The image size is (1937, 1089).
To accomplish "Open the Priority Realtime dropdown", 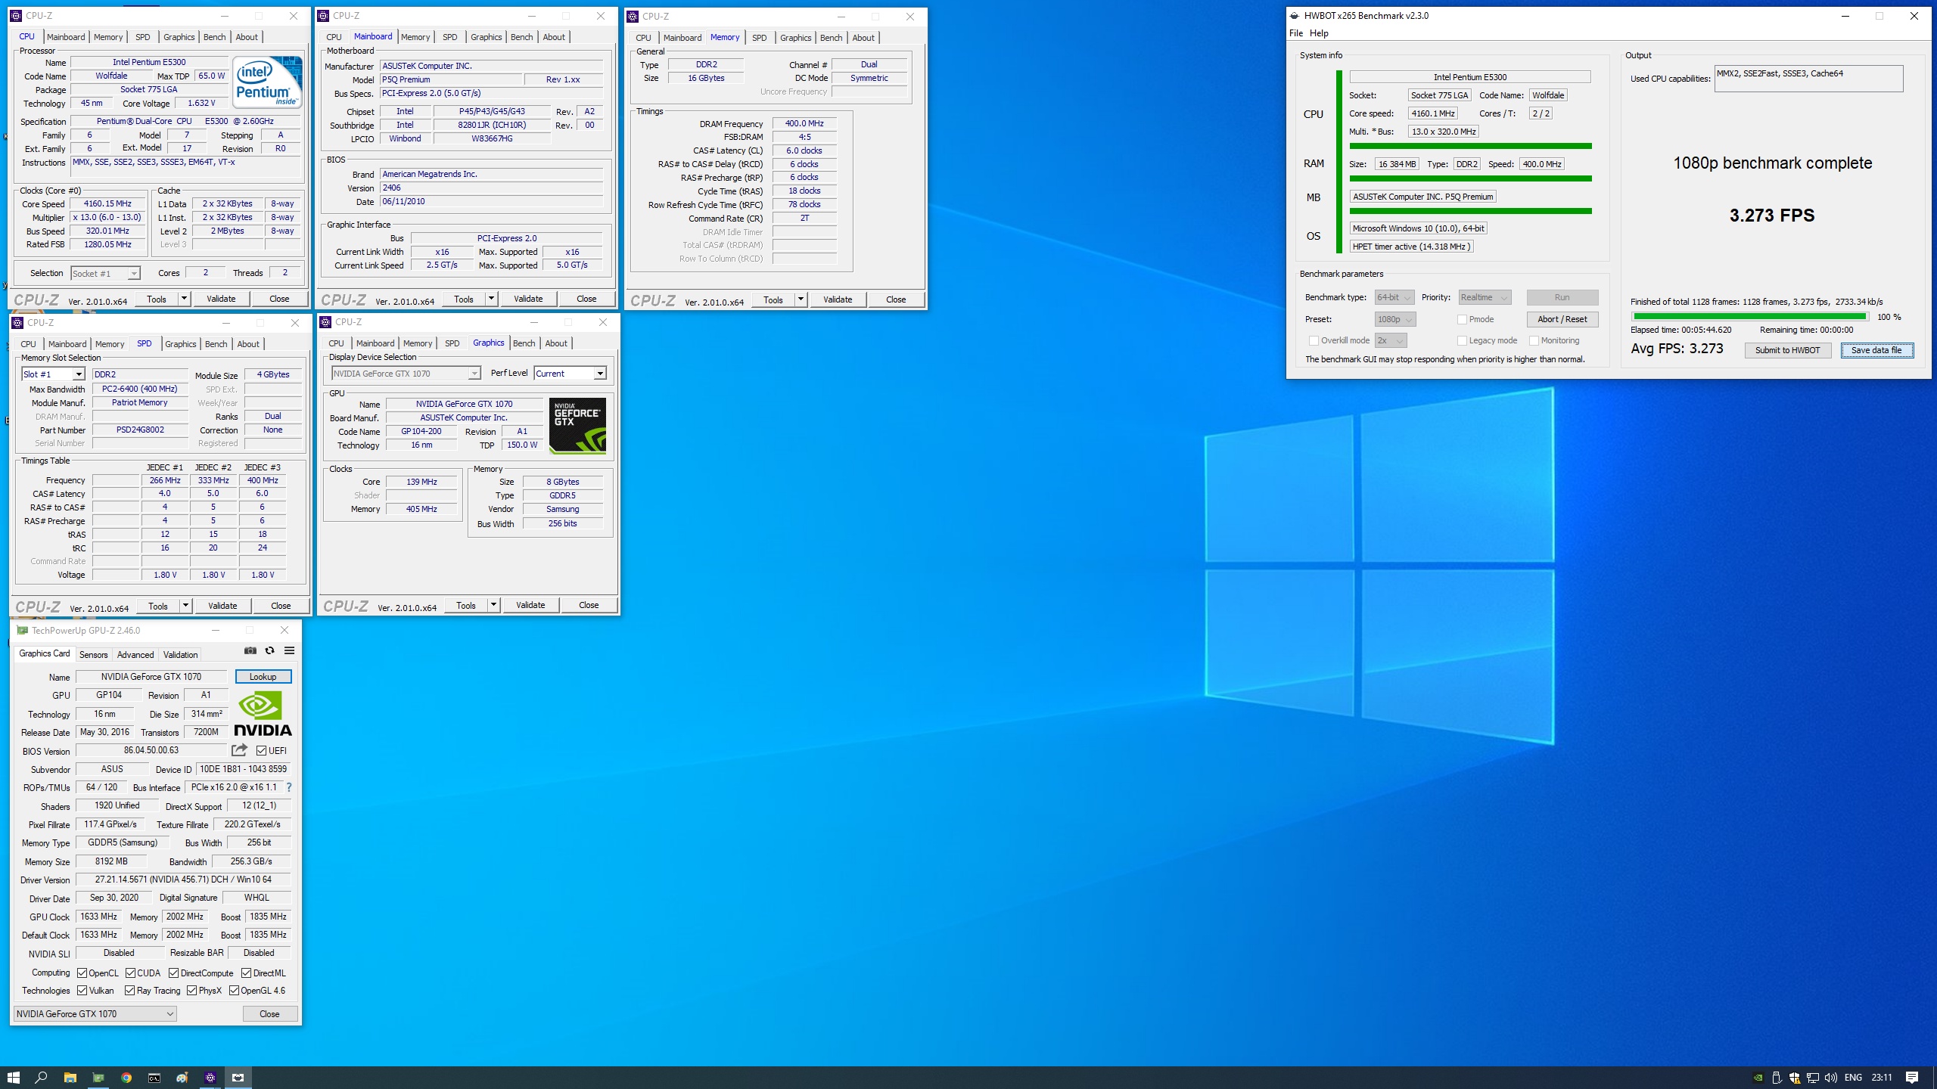I will pos(1484,297).
